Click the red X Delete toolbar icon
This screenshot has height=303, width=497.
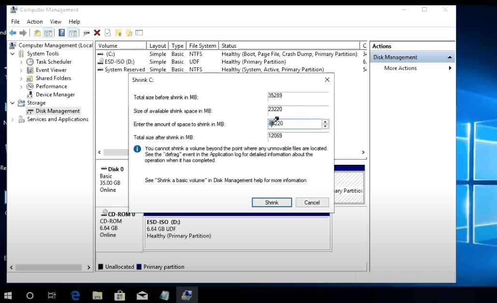click(x=97, y=33)
